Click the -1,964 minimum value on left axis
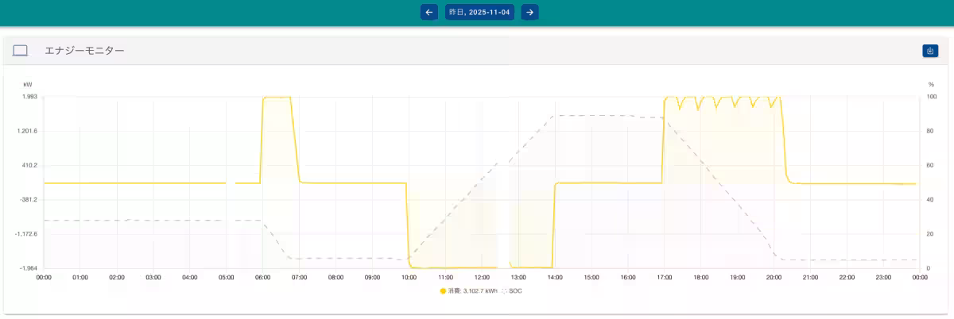Image resolution: width=954 pixels, height=319 pixels. click(x=28, y=268)
